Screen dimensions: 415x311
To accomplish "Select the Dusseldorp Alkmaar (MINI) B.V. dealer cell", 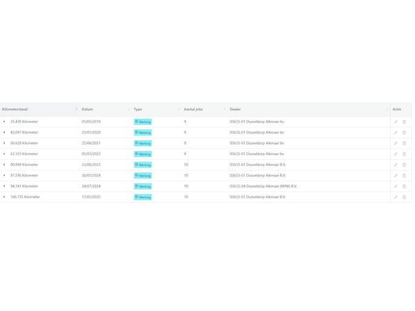I will coord(264,186).
